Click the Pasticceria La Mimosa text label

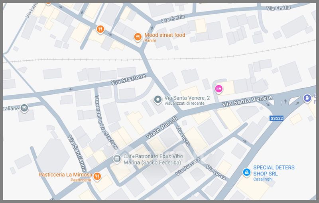tap(65, 175)
